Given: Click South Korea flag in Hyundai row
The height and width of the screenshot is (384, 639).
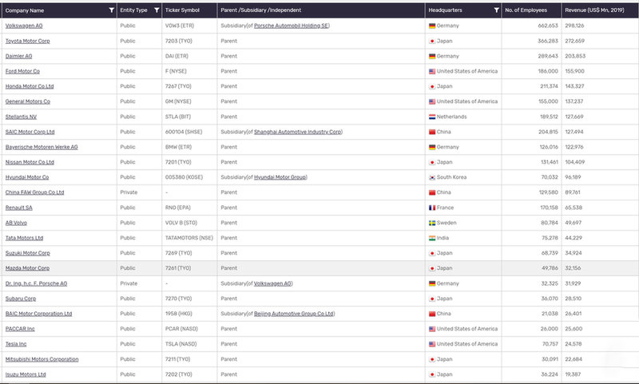Looking at the screenshot, I should tap(432, 177).
